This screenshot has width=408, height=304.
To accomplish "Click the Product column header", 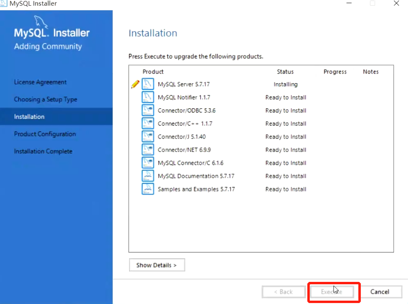I will pyautogui.click(x=153, y=72).
